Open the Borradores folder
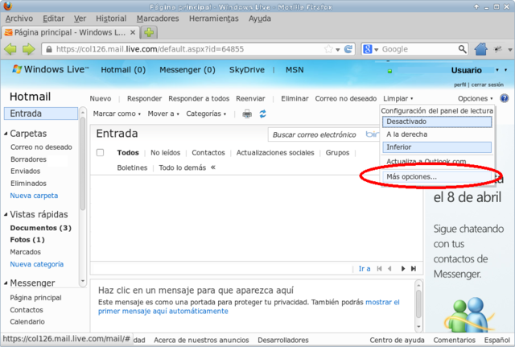 pos(29,159)
